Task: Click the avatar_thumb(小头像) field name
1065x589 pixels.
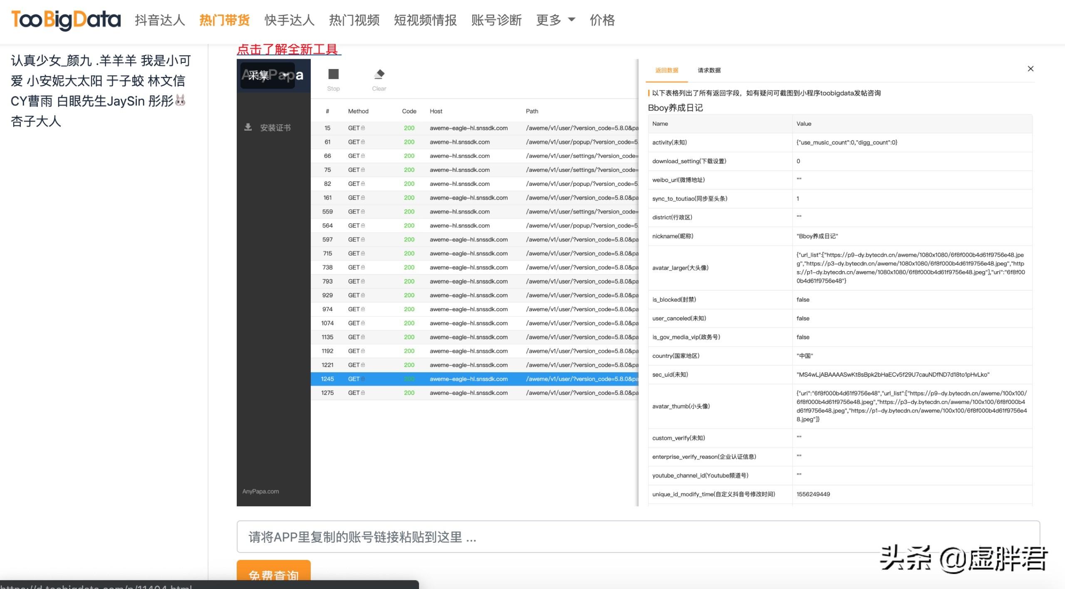Action: (x=681, y=406)
